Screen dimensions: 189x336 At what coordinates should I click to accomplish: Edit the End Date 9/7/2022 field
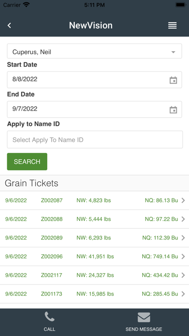pos(94,109)
